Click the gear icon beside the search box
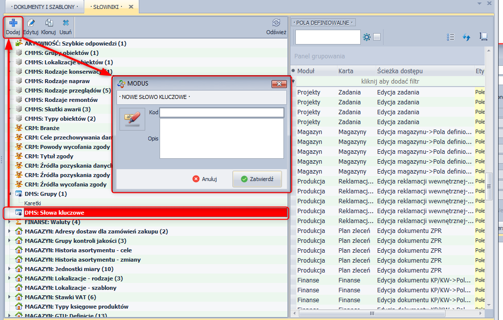Screen dimensions: 503x320 (x=367, y=37)
